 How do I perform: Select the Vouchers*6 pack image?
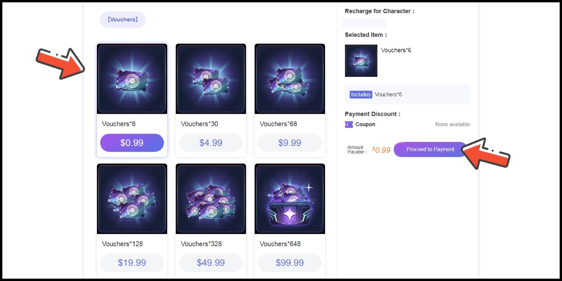coord(132,79)
